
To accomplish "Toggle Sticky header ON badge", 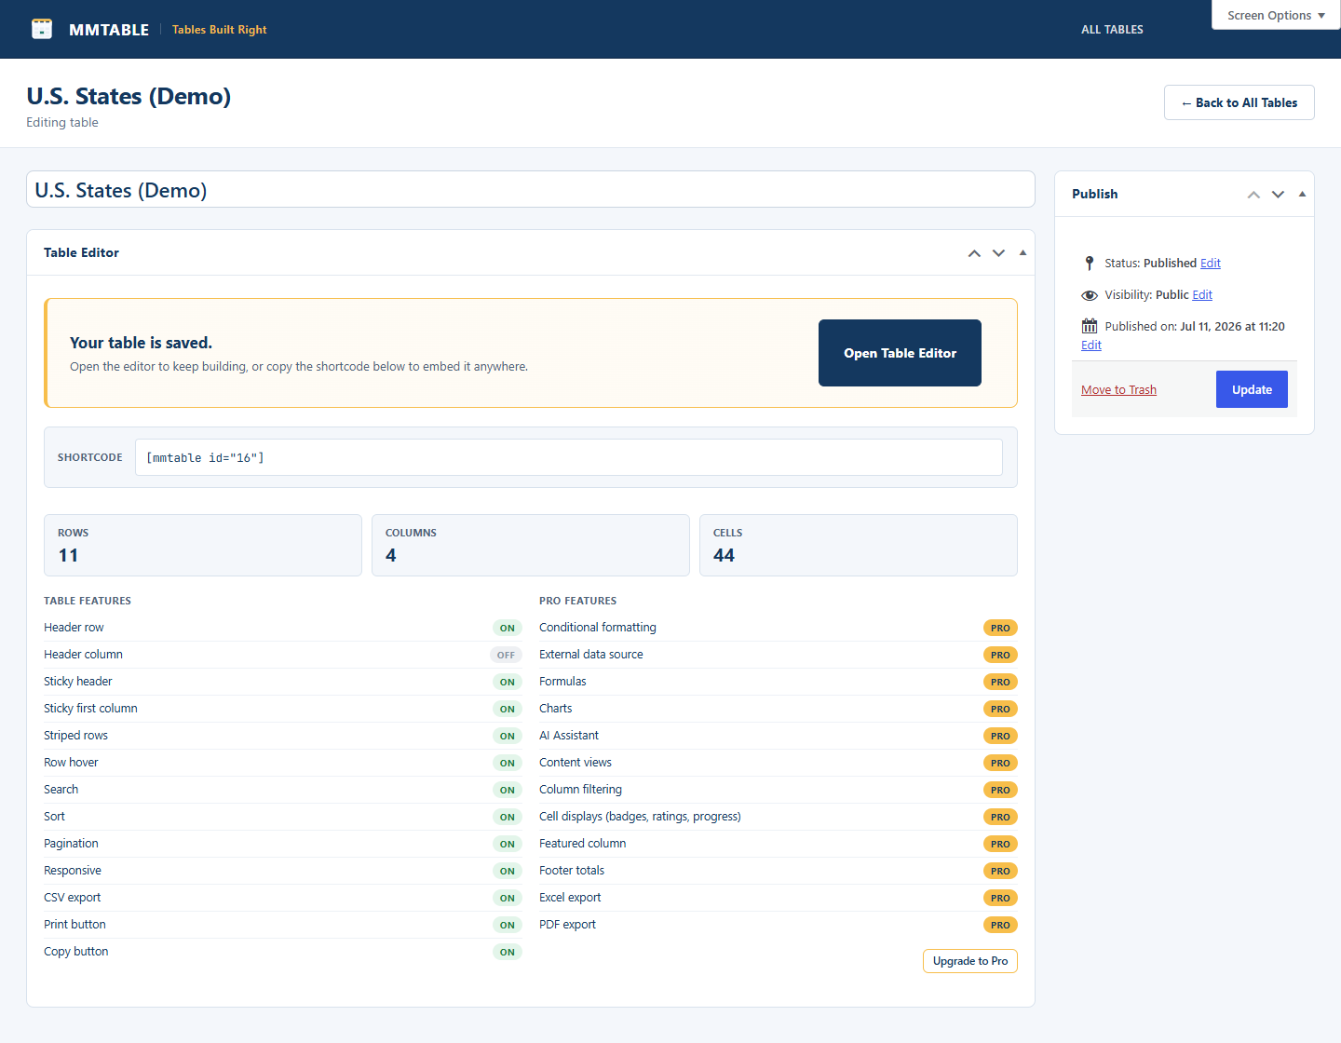I will coord(507,682).
